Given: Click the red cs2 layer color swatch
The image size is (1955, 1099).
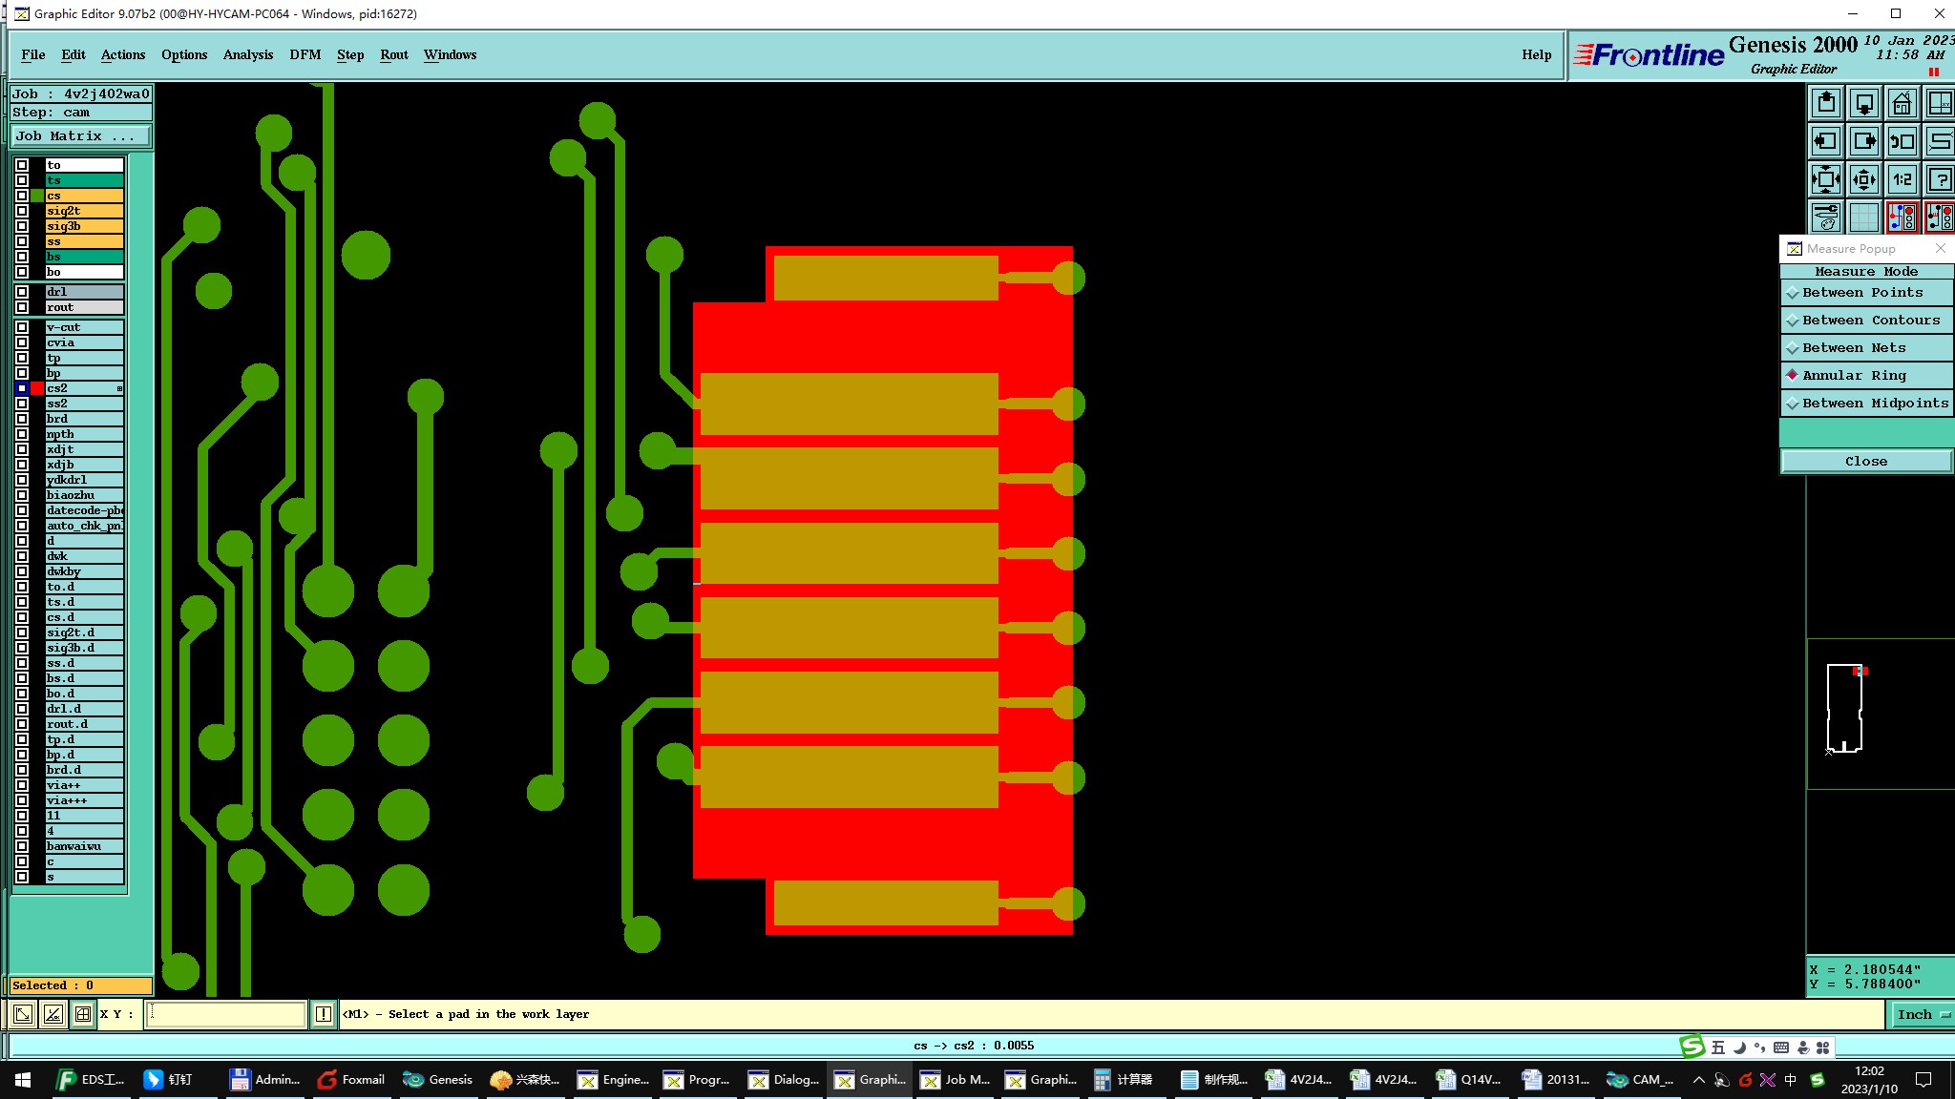Looking at the screenshot, I should pos(37,388).
